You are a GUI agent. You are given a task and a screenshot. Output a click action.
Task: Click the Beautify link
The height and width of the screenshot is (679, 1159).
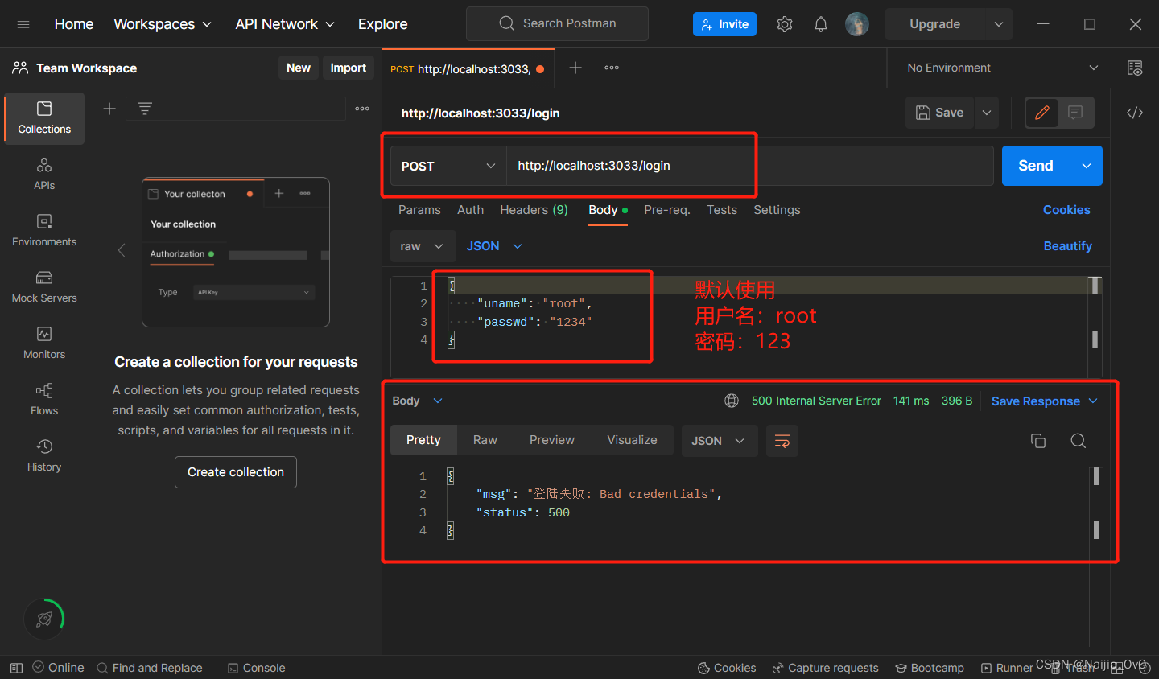pos(1068,246)
